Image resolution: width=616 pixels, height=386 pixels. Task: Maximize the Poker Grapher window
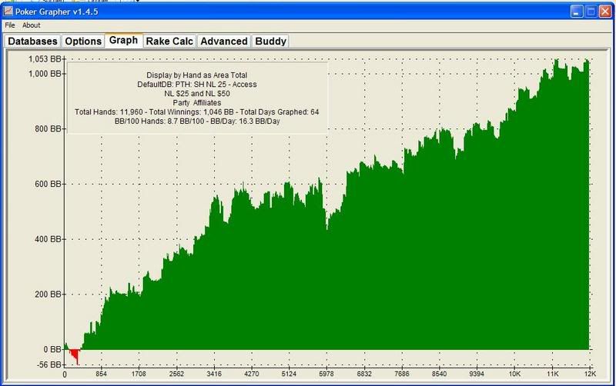tap(591, 12)
